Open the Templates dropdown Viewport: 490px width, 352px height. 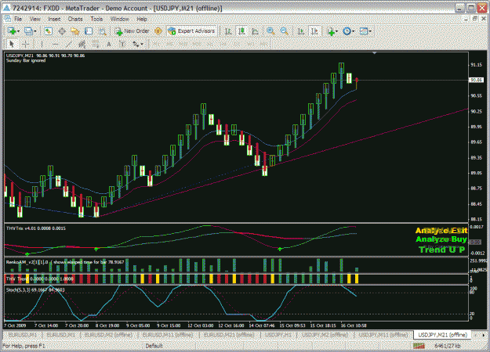[365, 31]
